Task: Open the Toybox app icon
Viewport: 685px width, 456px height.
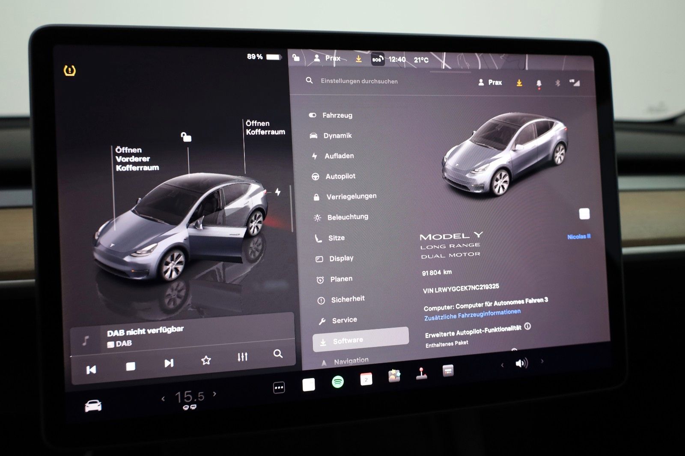Action: (394, 376)
